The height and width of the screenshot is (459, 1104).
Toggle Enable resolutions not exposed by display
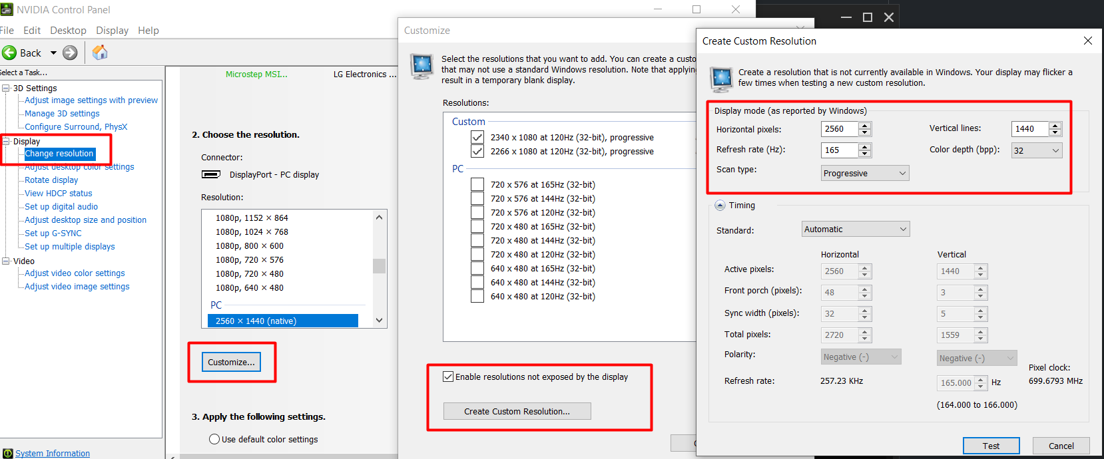click(x=448, y=377)
